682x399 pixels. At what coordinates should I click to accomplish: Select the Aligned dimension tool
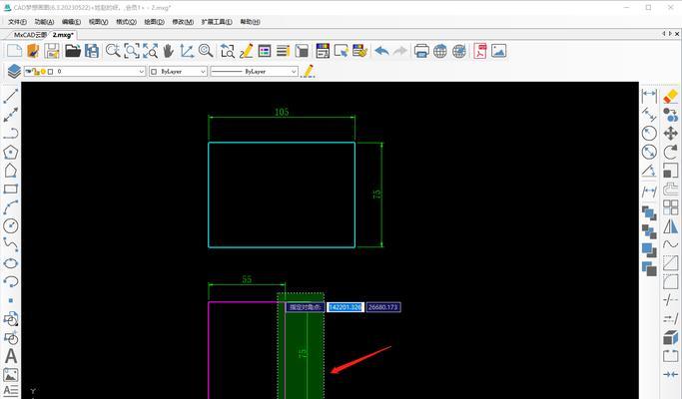click(x=649, y=115)
